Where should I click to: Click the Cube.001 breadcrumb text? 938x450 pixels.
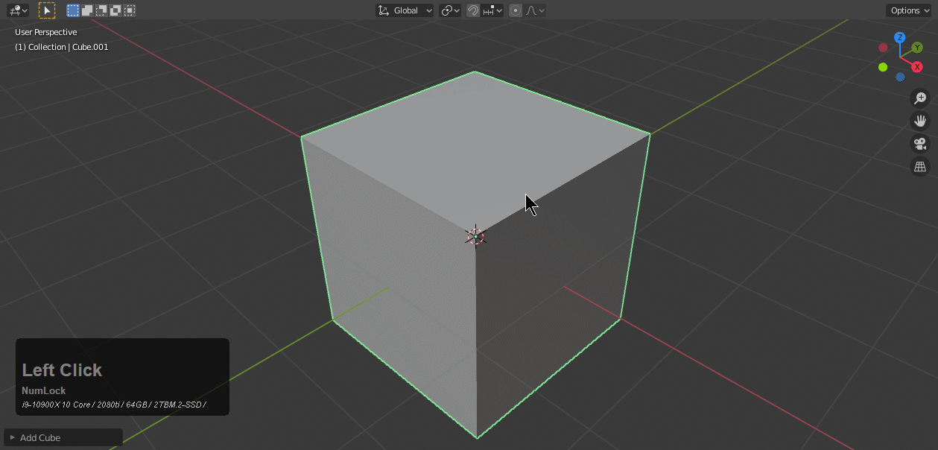89,46
